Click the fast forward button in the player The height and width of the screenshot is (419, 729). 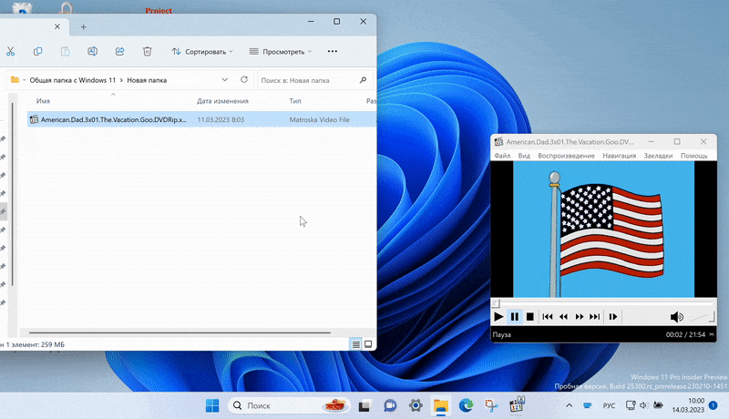pos(579,317)
